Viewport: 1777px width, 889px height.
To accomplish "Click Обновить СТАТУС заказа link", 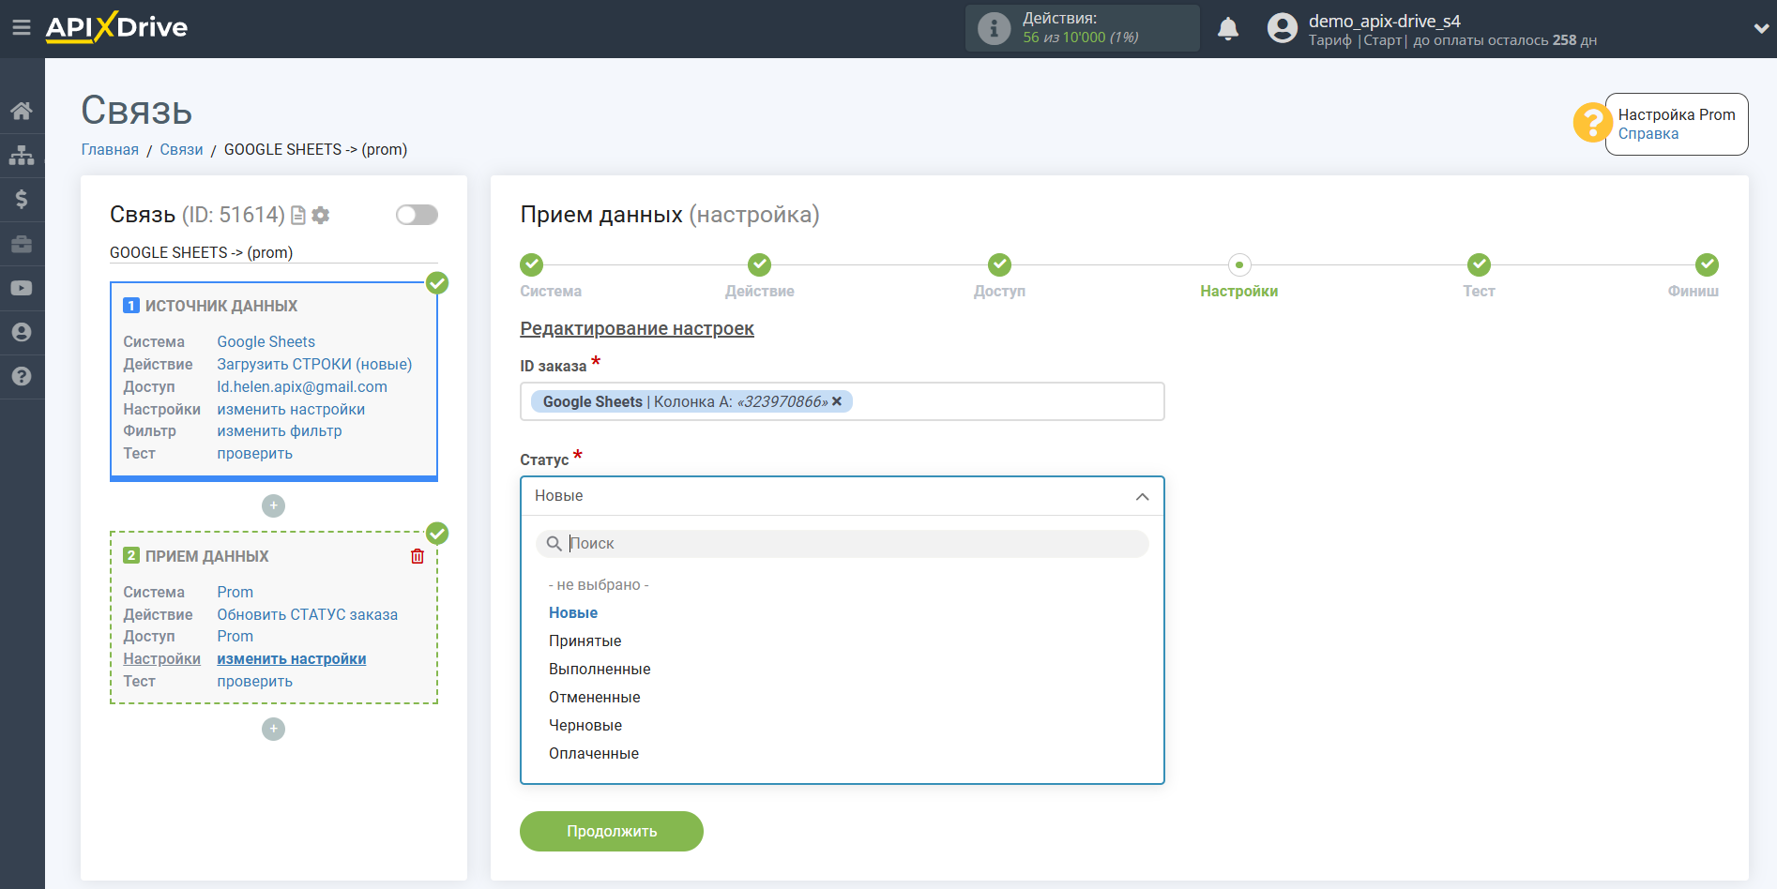I will [x=307, y=615].
